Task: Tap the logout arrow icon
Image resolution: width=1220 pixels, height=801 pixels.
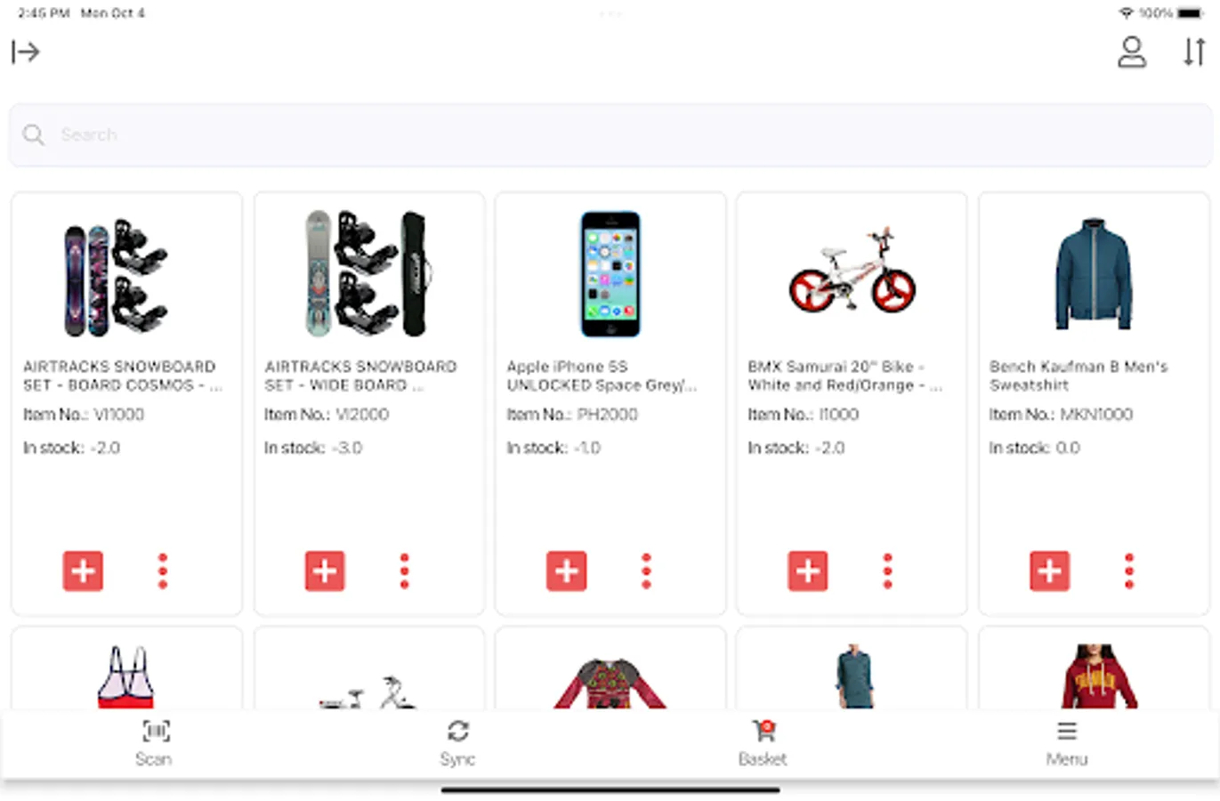Action: [25, 52]
